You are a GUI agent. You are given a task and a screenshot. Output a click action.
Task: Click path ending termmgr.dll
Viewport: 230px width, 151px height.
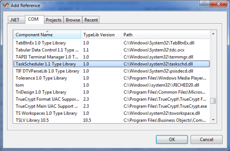158,57
